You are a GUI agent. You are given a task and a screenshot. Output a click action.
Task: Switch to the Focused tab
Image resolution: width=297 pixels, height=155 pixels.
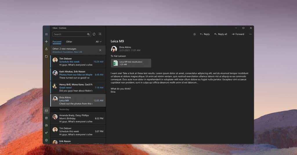pyautogui.click(x=57, y=42)
